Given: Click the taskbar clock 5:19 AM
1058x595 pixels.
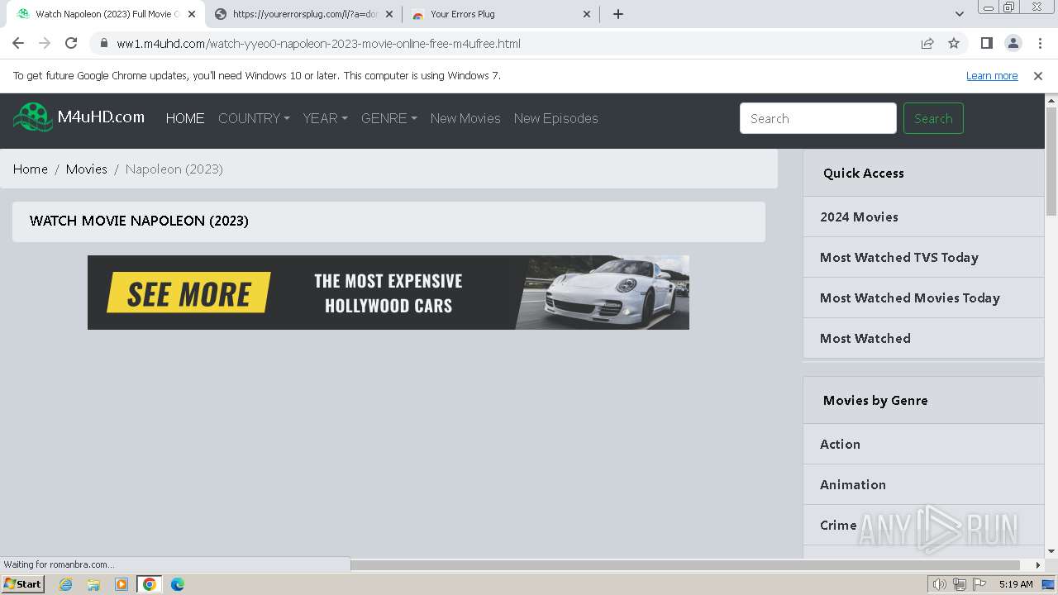Looking at the screenshot, I should tap(1016, 584).
